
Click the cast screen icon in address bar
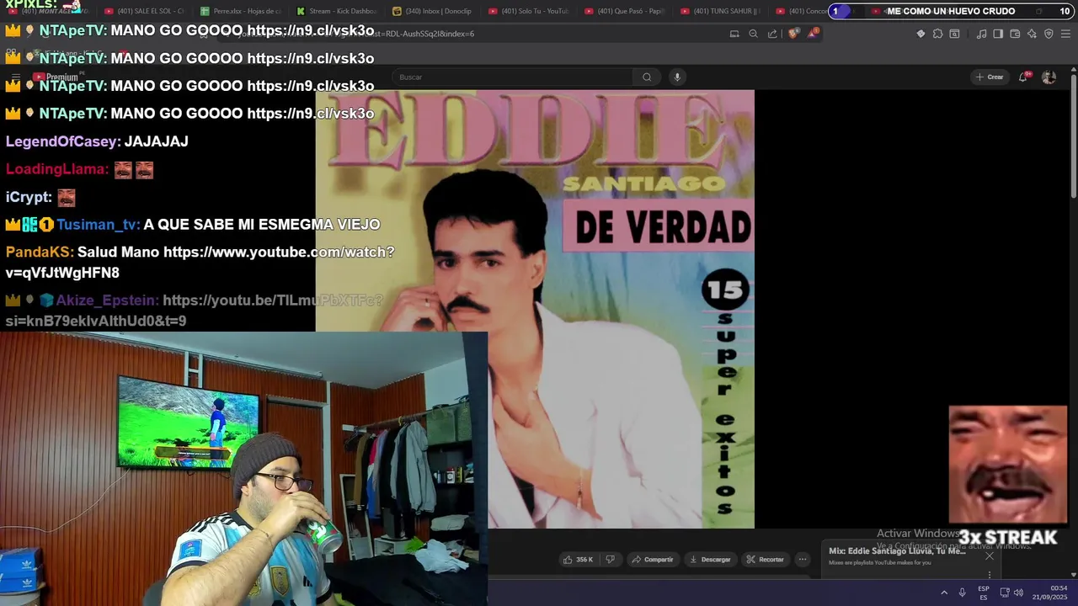pos(734,34)
